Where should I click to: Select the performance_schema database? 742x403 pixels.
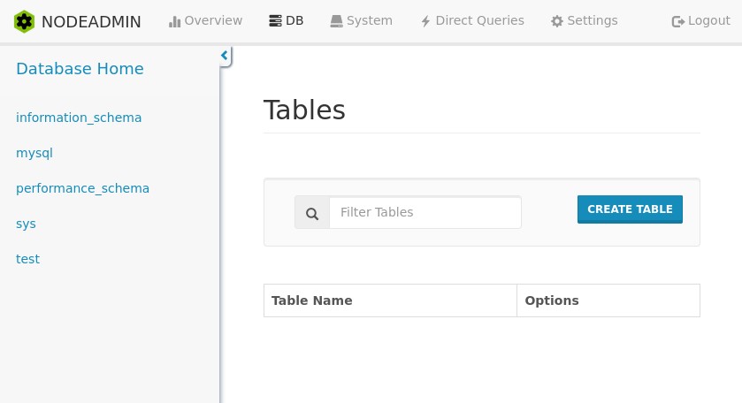click(x=82, y=188)
